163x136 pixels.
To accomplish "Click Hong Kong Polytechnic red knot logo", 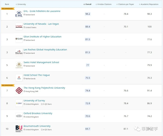I will point(19,90).
